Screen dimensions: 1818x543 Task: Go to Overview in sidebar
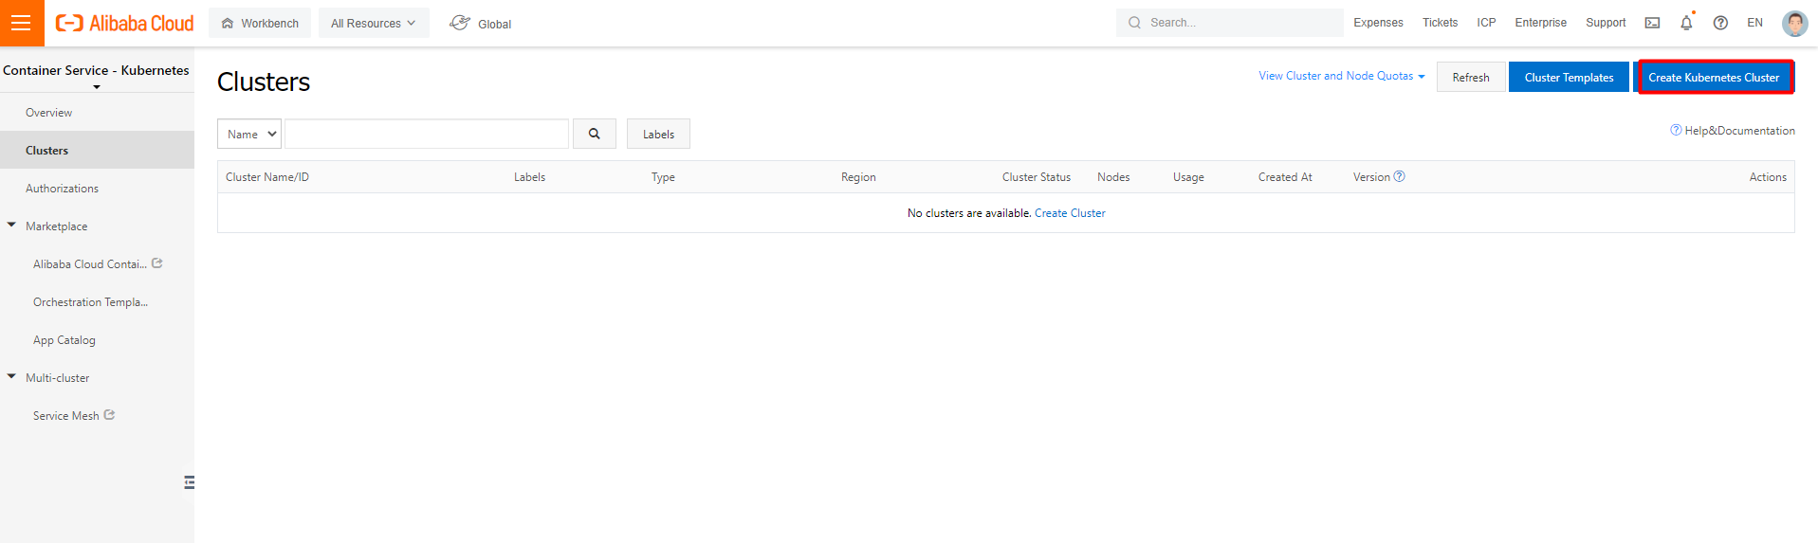(49, 113)
